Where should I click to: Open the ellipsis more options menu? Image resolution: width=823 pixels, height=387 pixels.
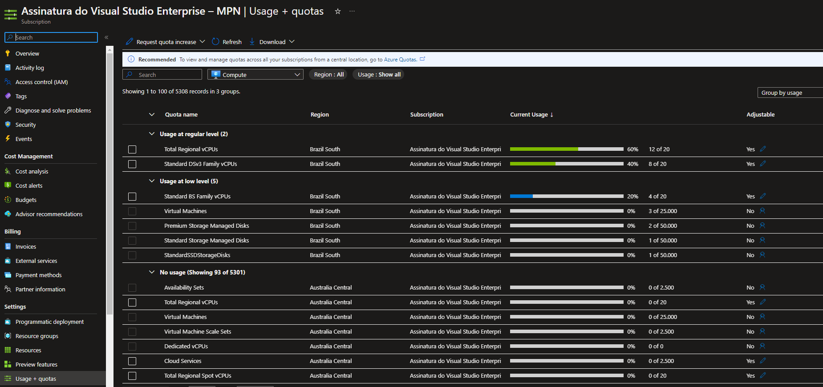point(352,12)
